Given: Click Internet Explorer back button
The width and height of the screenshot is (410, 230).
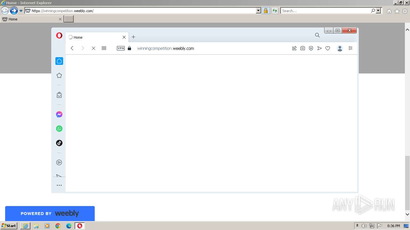Looking at the screenshot, I should tap(5, 11).
